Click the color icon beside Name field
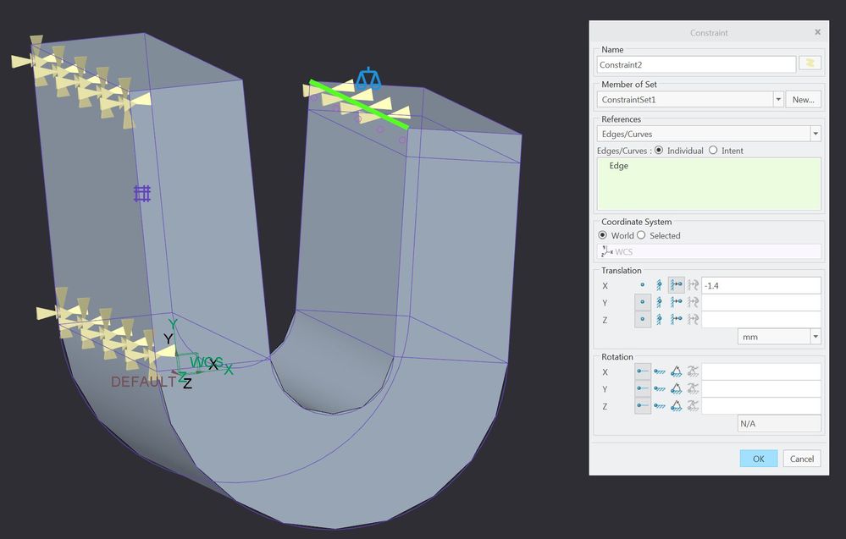Image resolution: width=846 pixels, height=539 pixels. (810, 63)
